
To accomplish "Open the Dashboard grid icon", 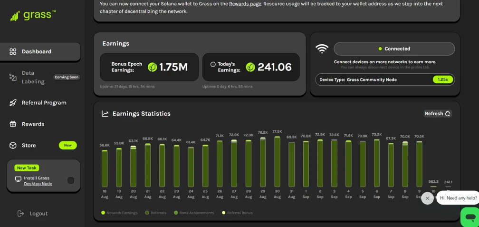I will coord(13,51).
